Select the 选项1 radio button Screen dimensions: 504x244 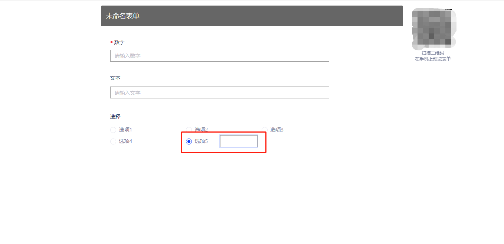coord(113,130)
